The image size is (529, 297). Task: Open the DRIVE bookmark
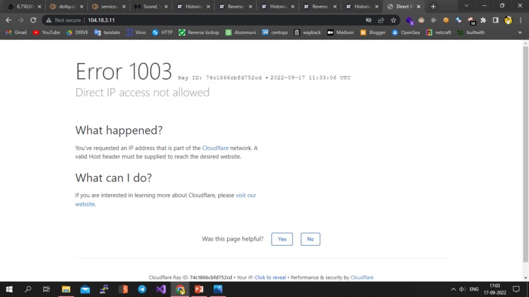pos(77,32)
